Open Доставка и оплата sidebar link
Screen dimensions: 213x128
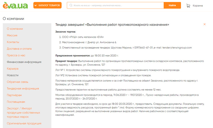pos(19,49)
